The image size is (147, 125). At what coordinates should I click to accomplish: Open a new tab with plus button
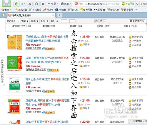59,15
